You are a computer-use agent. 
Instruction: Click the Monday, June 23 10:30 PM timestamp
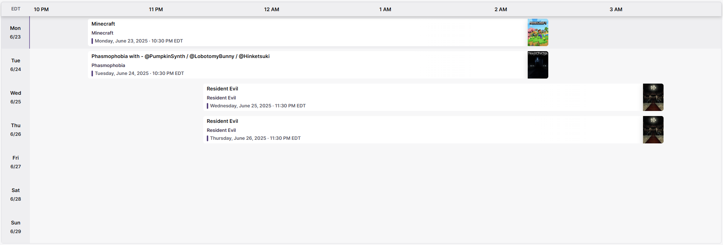pos(139,41)
